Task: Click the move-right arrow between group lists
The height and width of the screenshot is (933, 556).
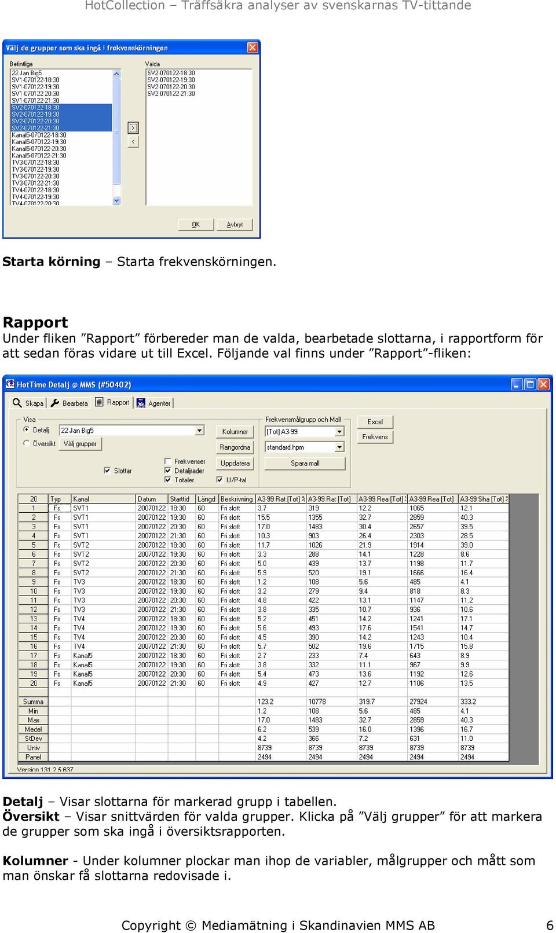Action: (133, 128)
